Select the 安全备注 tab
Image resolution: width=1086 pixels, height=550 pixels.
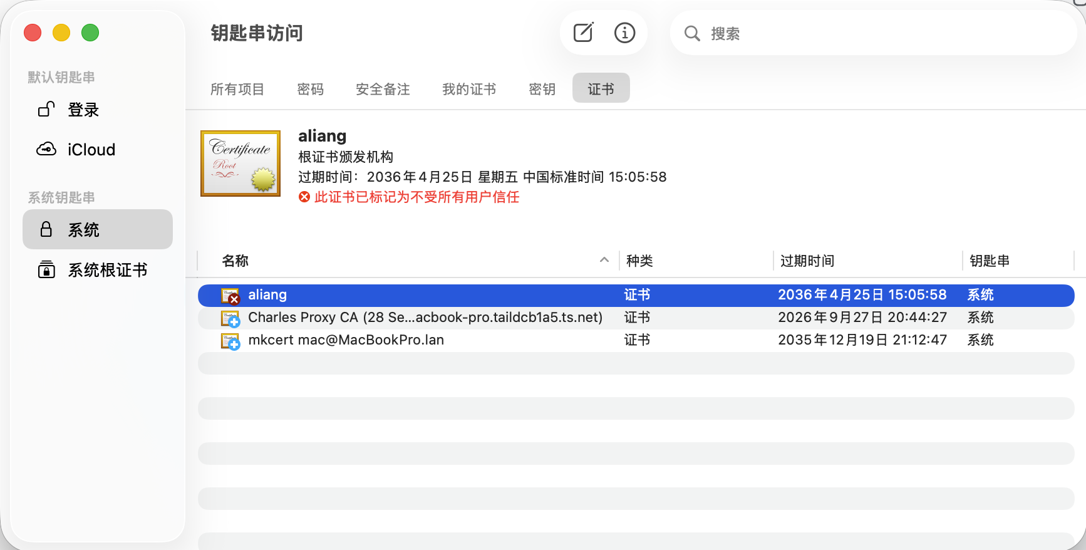click(x=383, y=89)
